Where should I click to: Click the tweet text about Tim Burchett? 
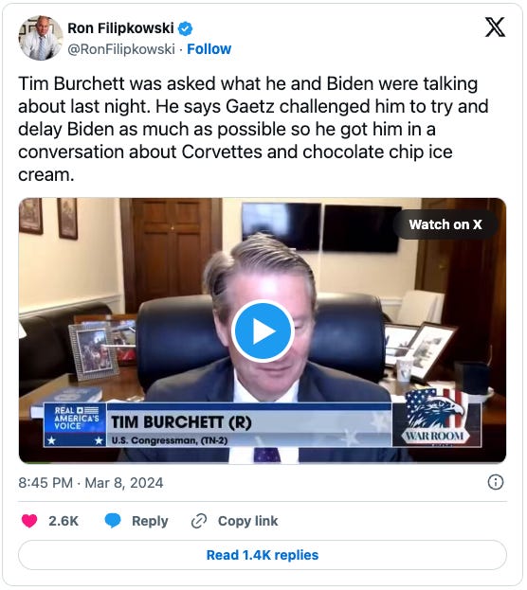(253, 129)
